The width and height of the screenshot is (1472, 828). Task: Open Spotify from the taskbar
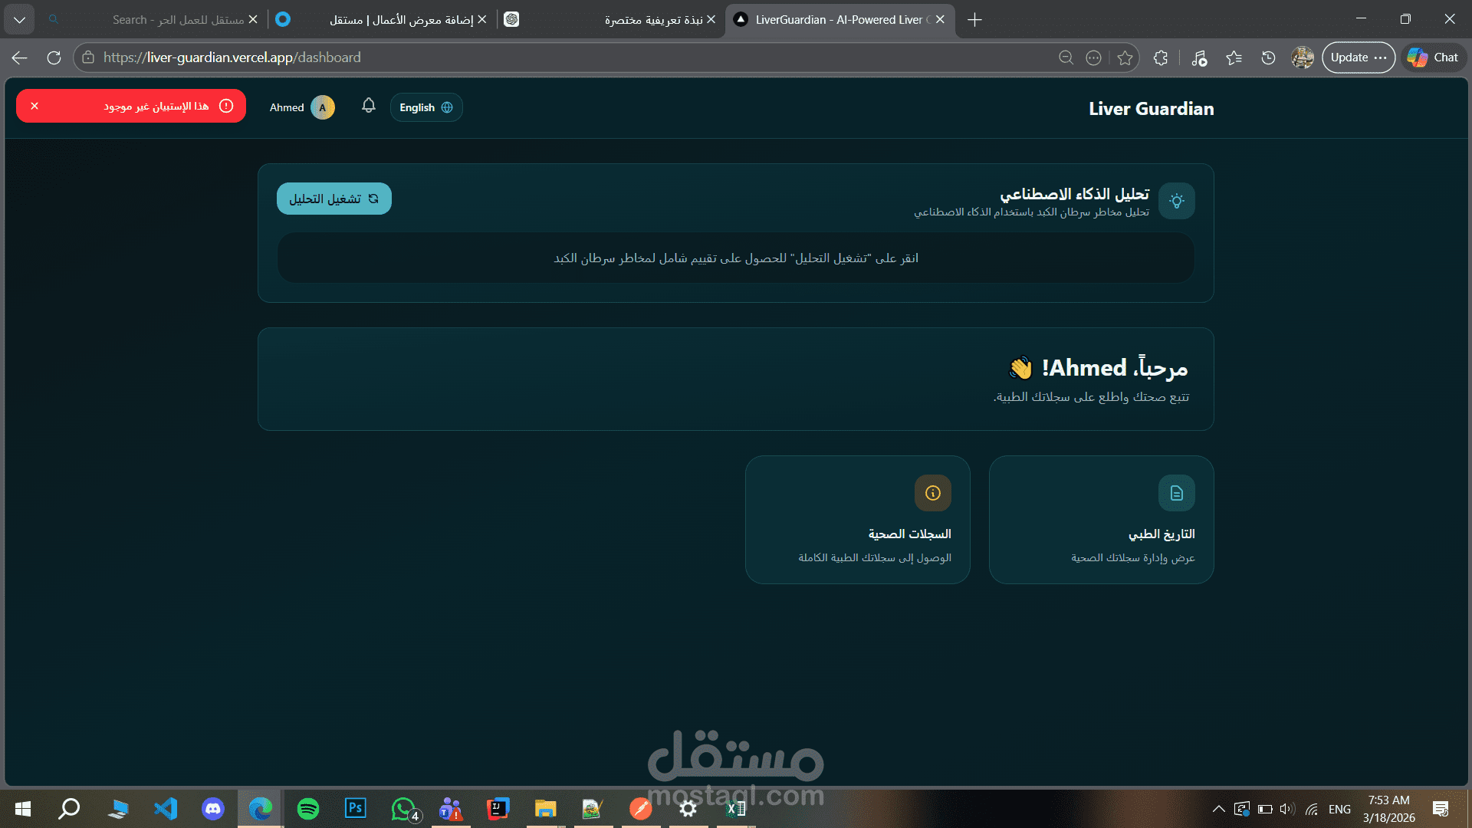(x=308, y=809)
